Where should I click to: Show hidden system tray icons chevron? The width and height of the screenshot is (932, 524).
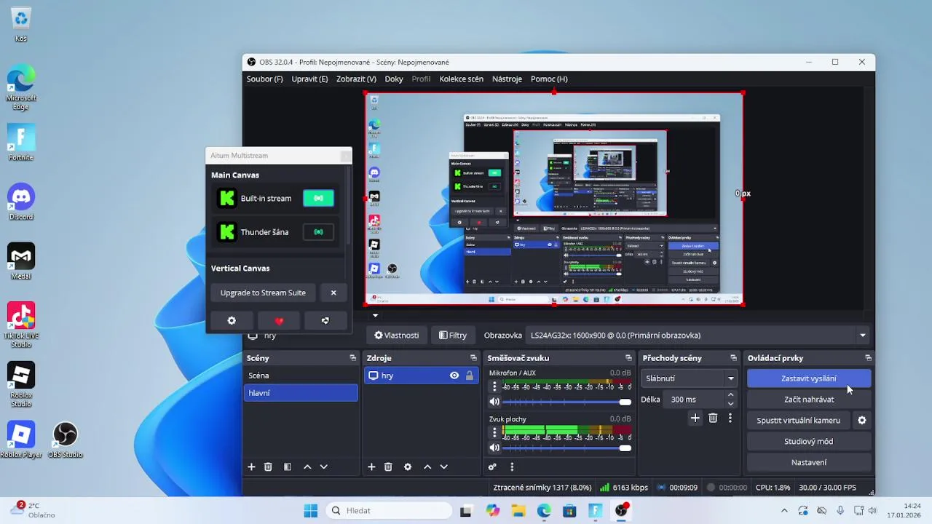[x=784, y=511]
